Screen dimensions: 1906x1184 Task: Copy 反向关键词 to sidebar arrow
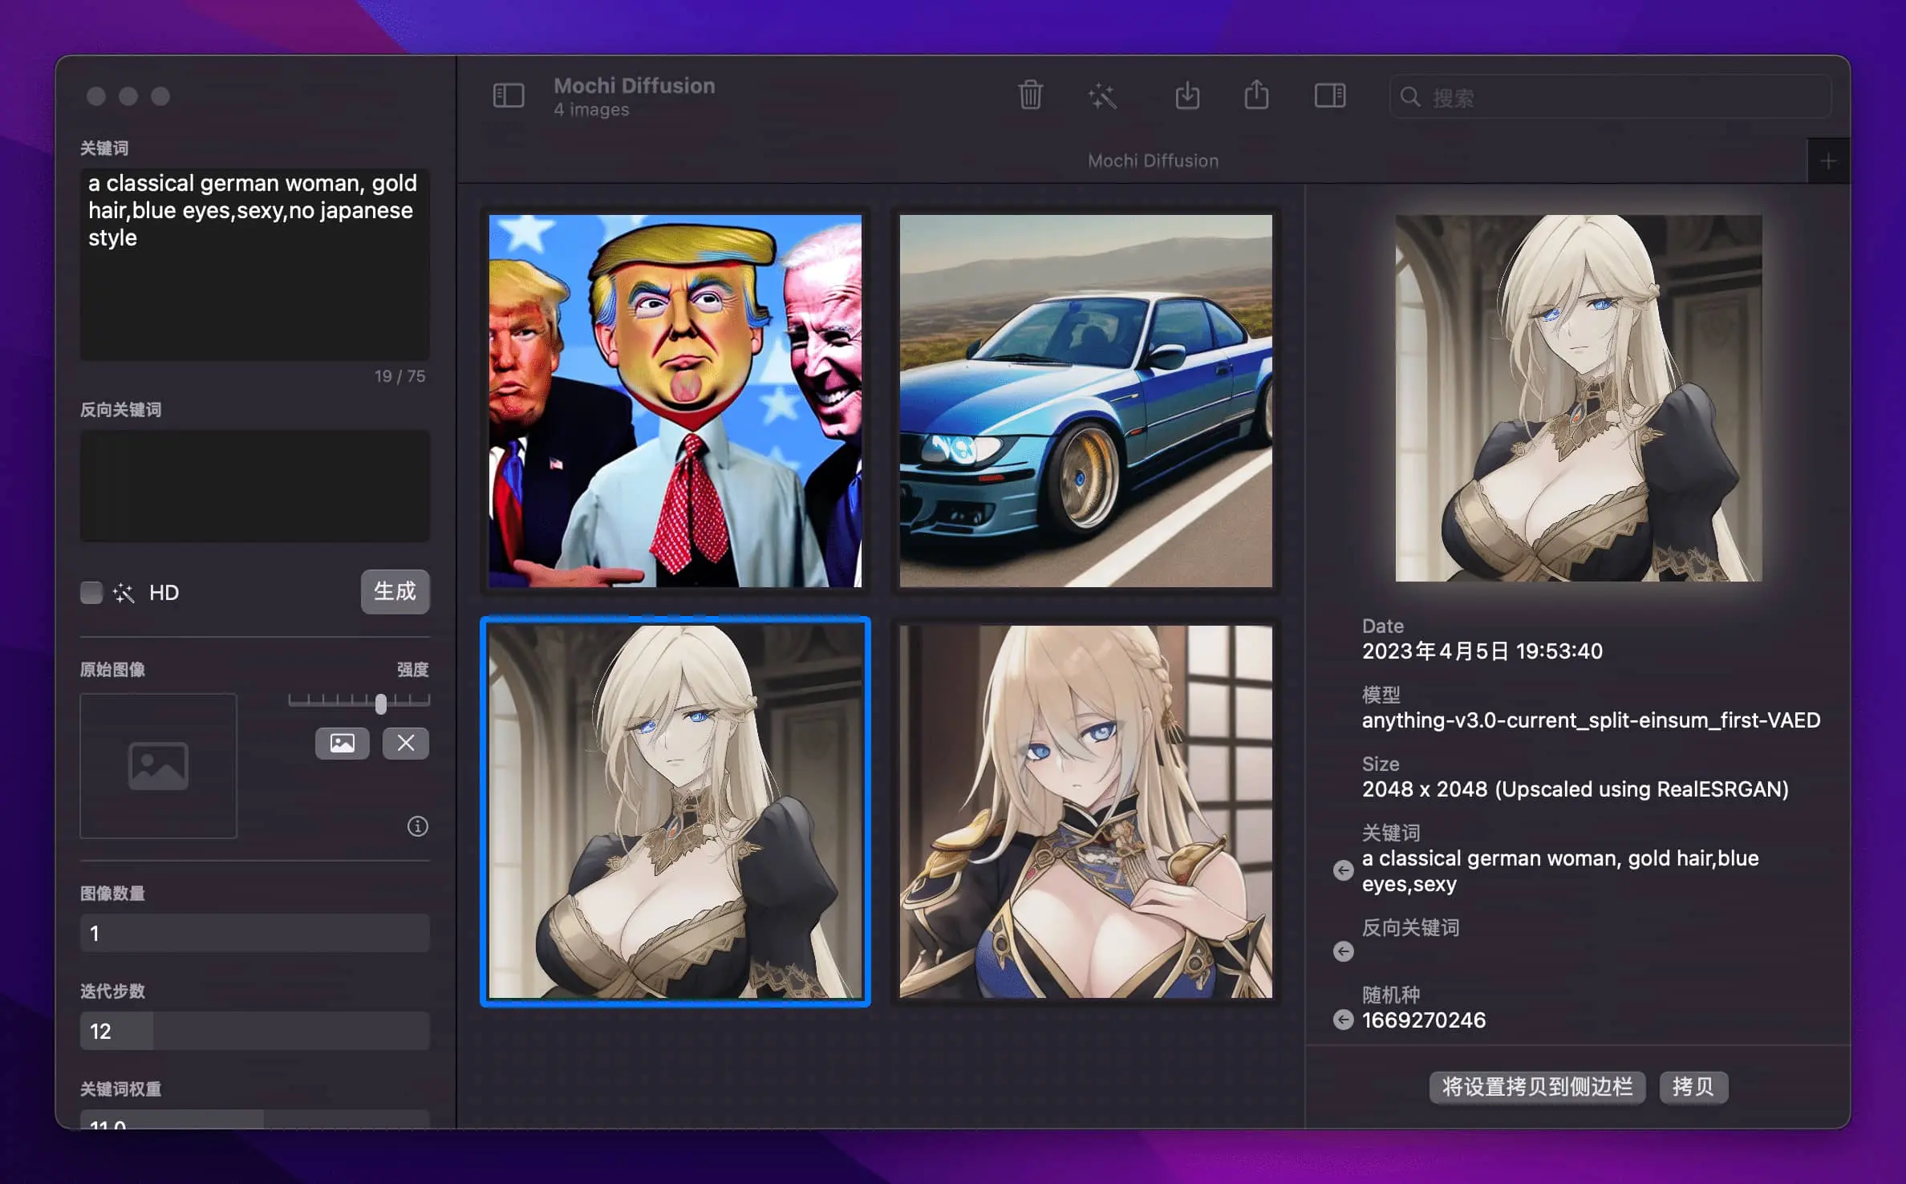coord(1343,951)
